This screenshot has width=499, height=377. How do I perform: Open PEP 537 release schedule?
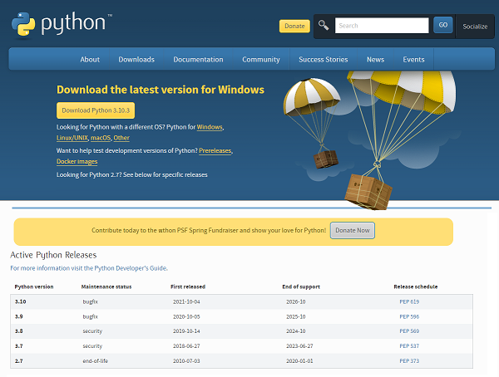(x=409, y=345)
